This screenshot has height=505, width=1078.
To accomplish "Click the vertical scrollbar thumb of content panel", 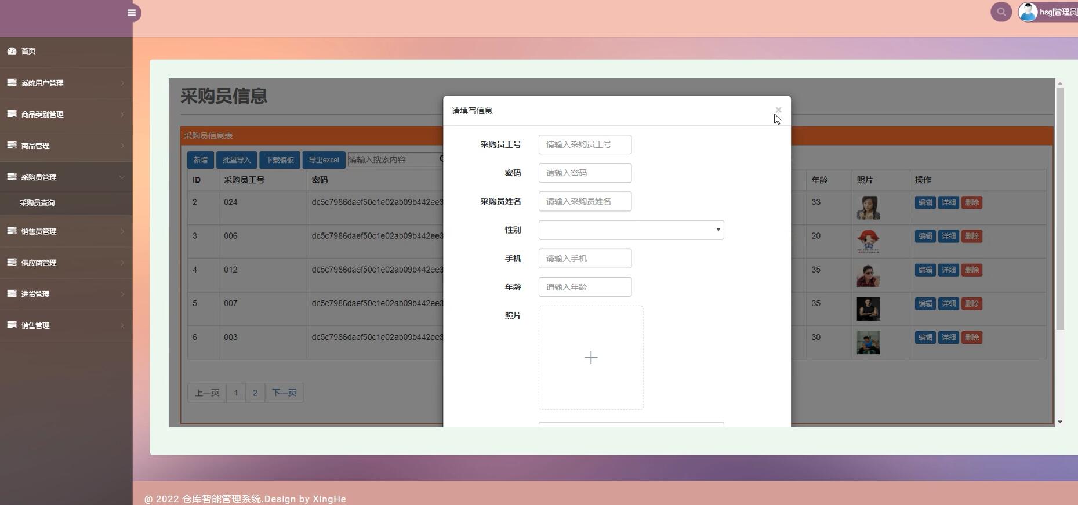I will [1060, 209].
